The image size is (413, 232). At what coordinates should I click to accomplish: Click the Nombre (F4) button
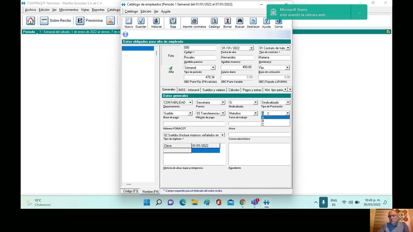click(x=150, y=191)
